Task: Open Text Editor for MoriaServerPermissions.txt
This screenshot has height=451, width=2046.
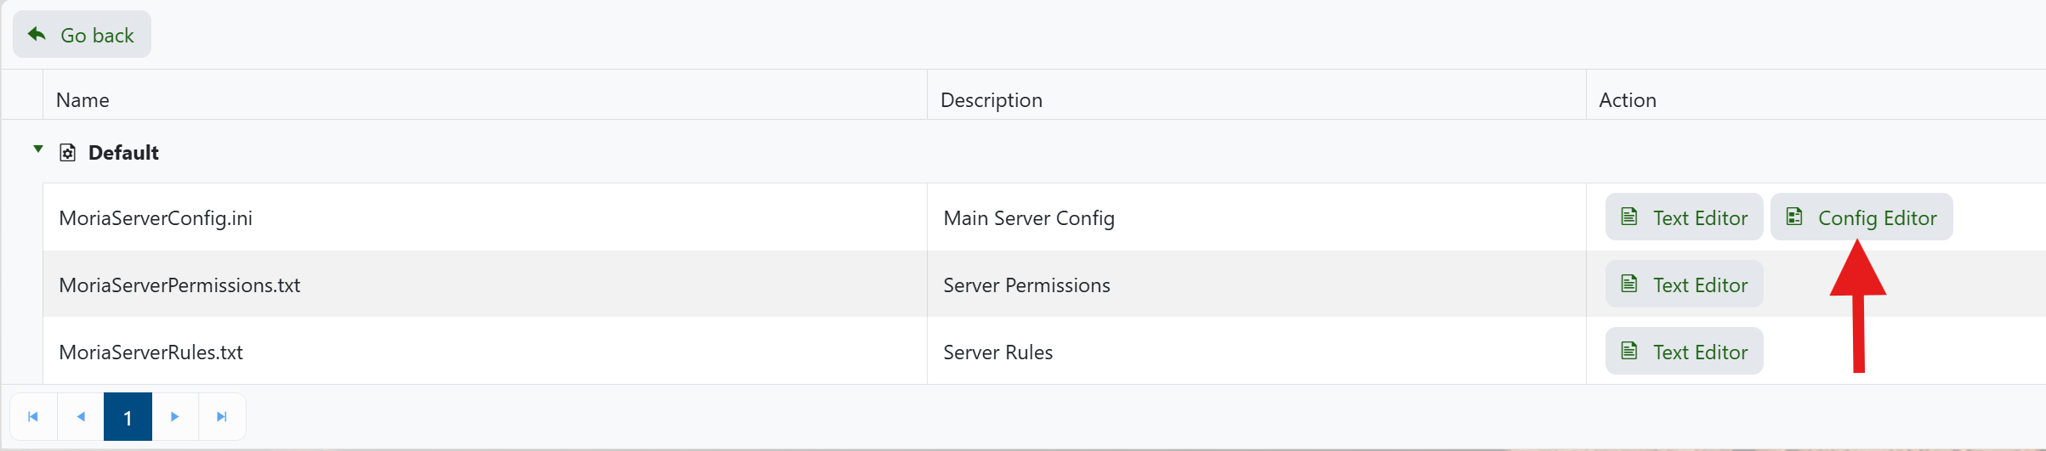Action: 1684,285
